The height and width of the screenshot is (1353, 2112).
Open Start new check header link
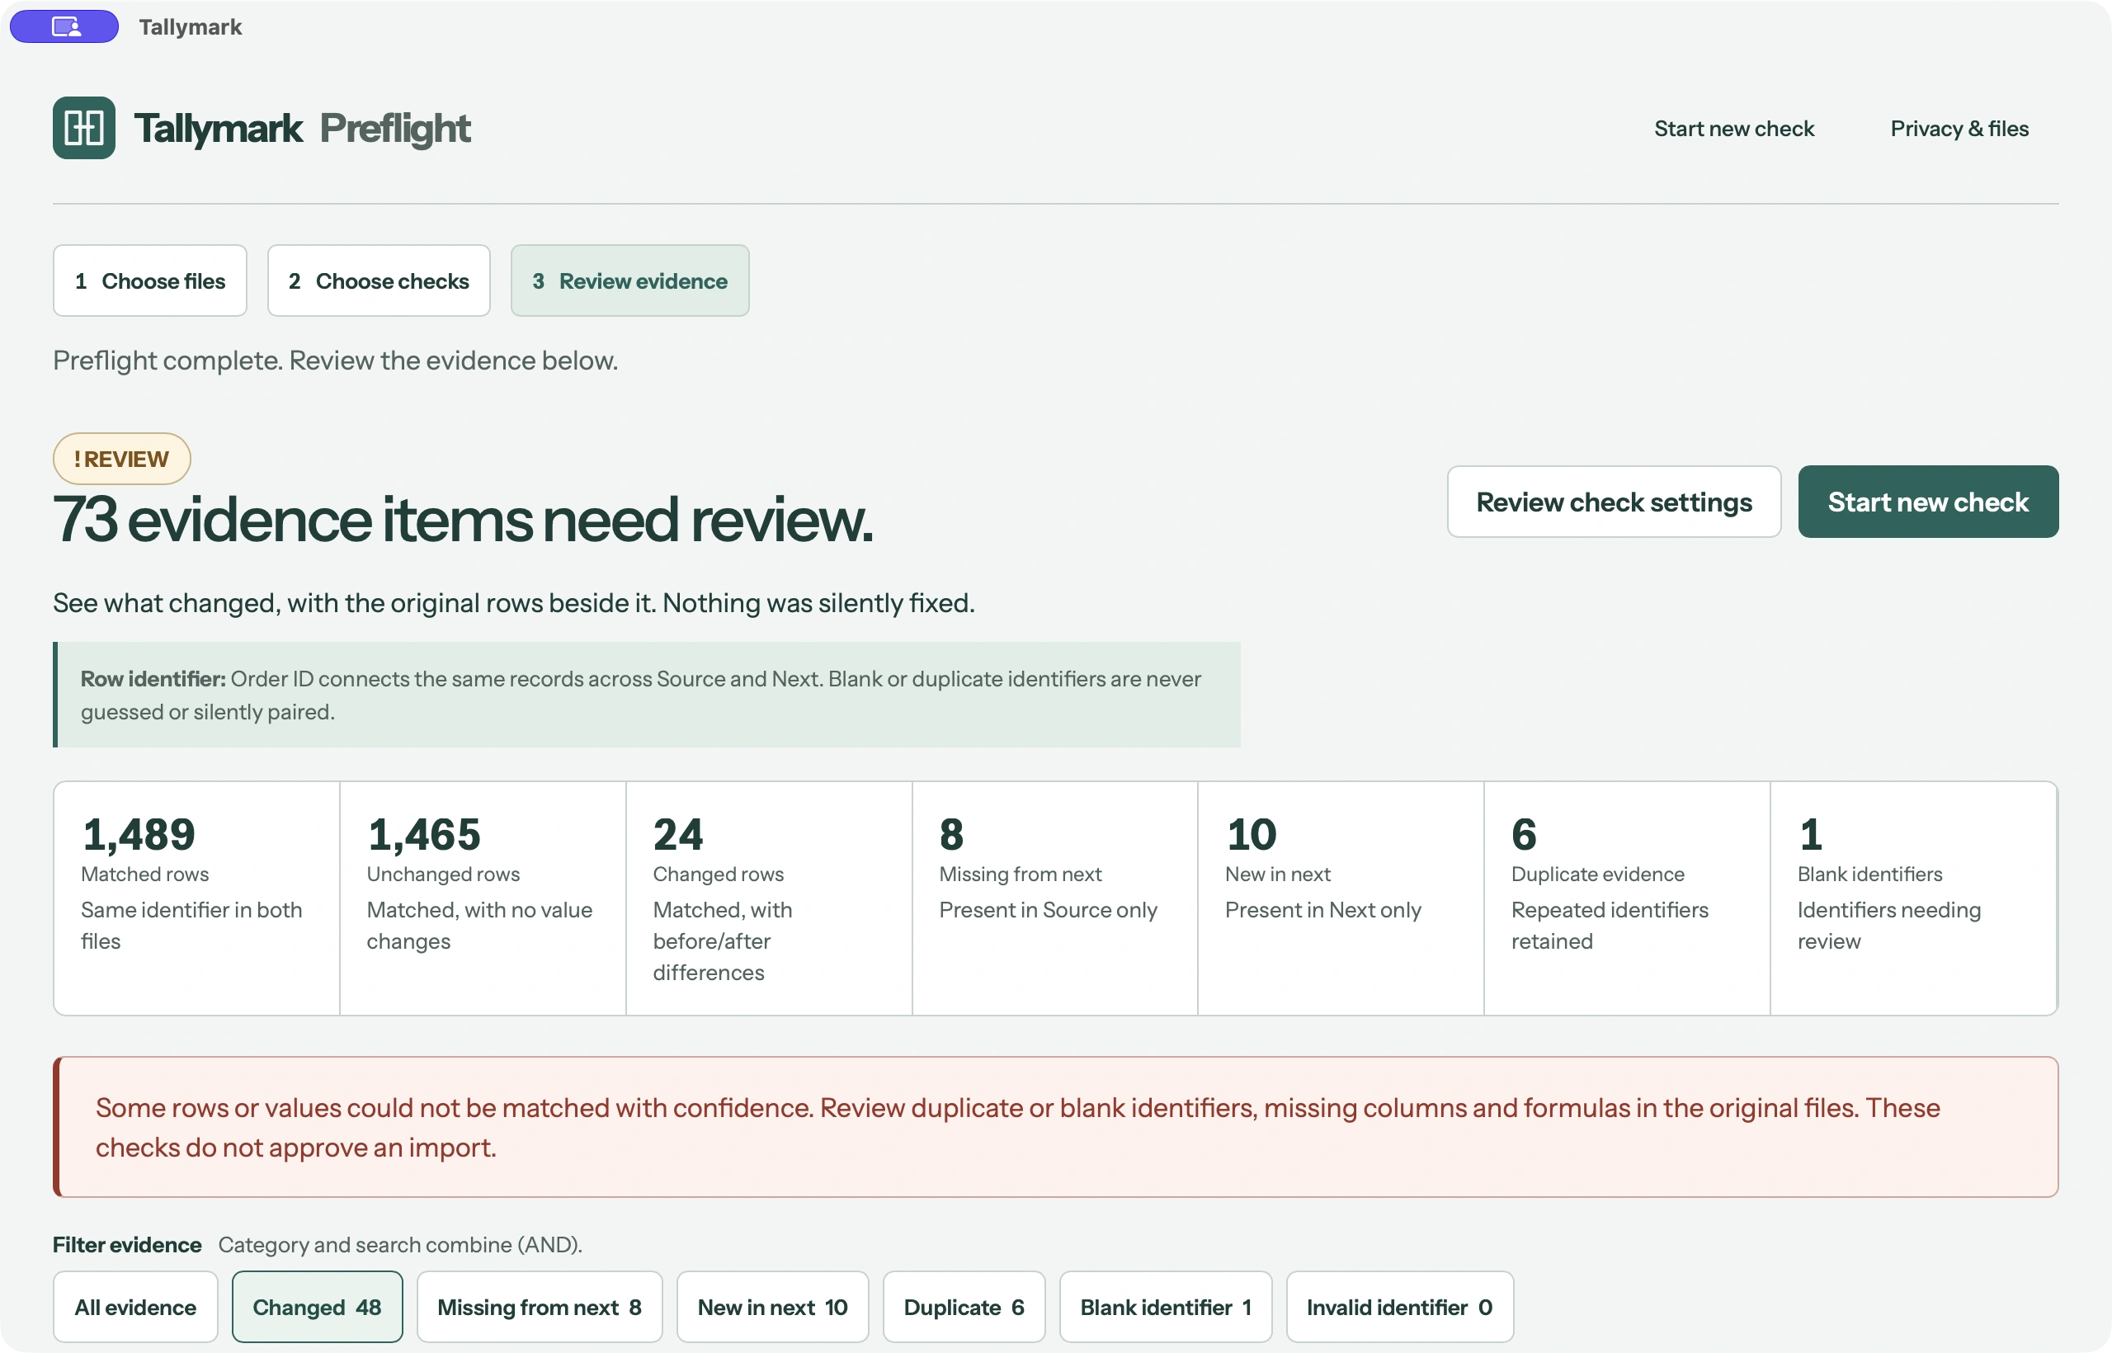tap(1733, 128)
